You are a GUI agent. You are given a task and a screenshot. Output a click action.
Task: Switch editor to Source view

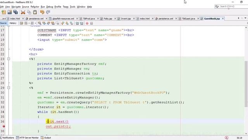3,23
